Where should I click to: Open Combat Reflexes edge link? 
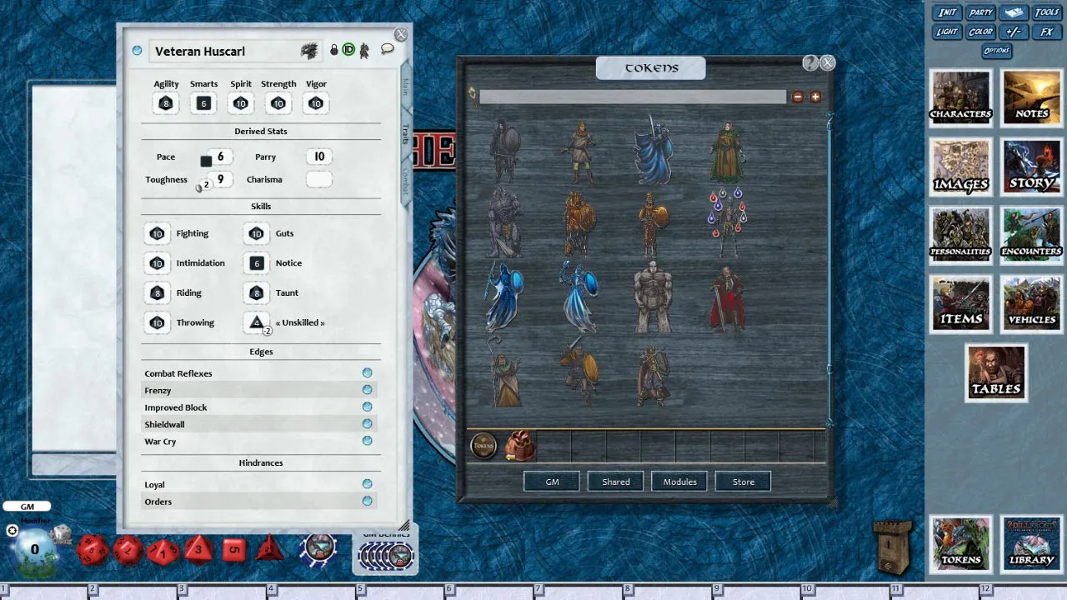click(367, 373)
